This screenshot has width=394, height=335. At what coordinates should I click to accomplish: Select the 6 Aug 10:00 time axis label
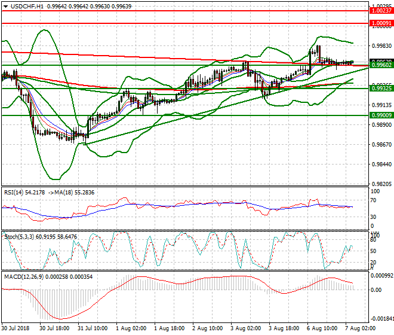tap(322, 328)
